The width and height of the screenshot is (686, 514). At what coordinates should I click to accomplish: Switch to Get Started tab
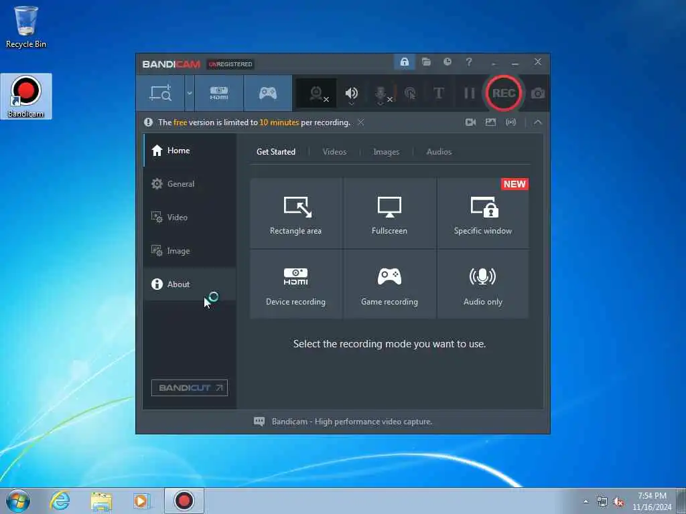click(276, 152)
